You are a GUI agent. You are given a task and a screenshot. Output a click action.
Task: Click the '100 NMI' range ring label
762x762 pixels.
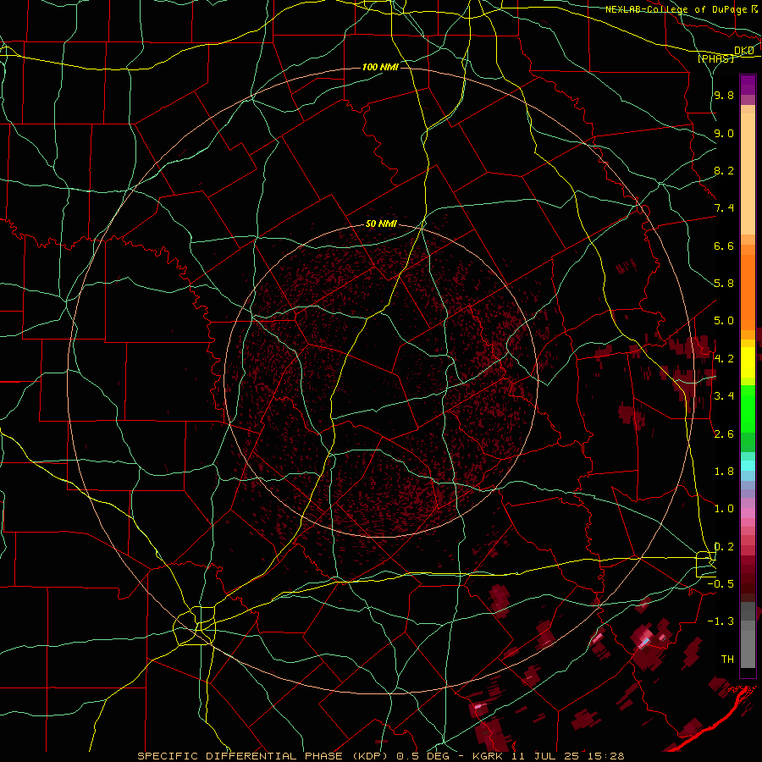point(380,67)
